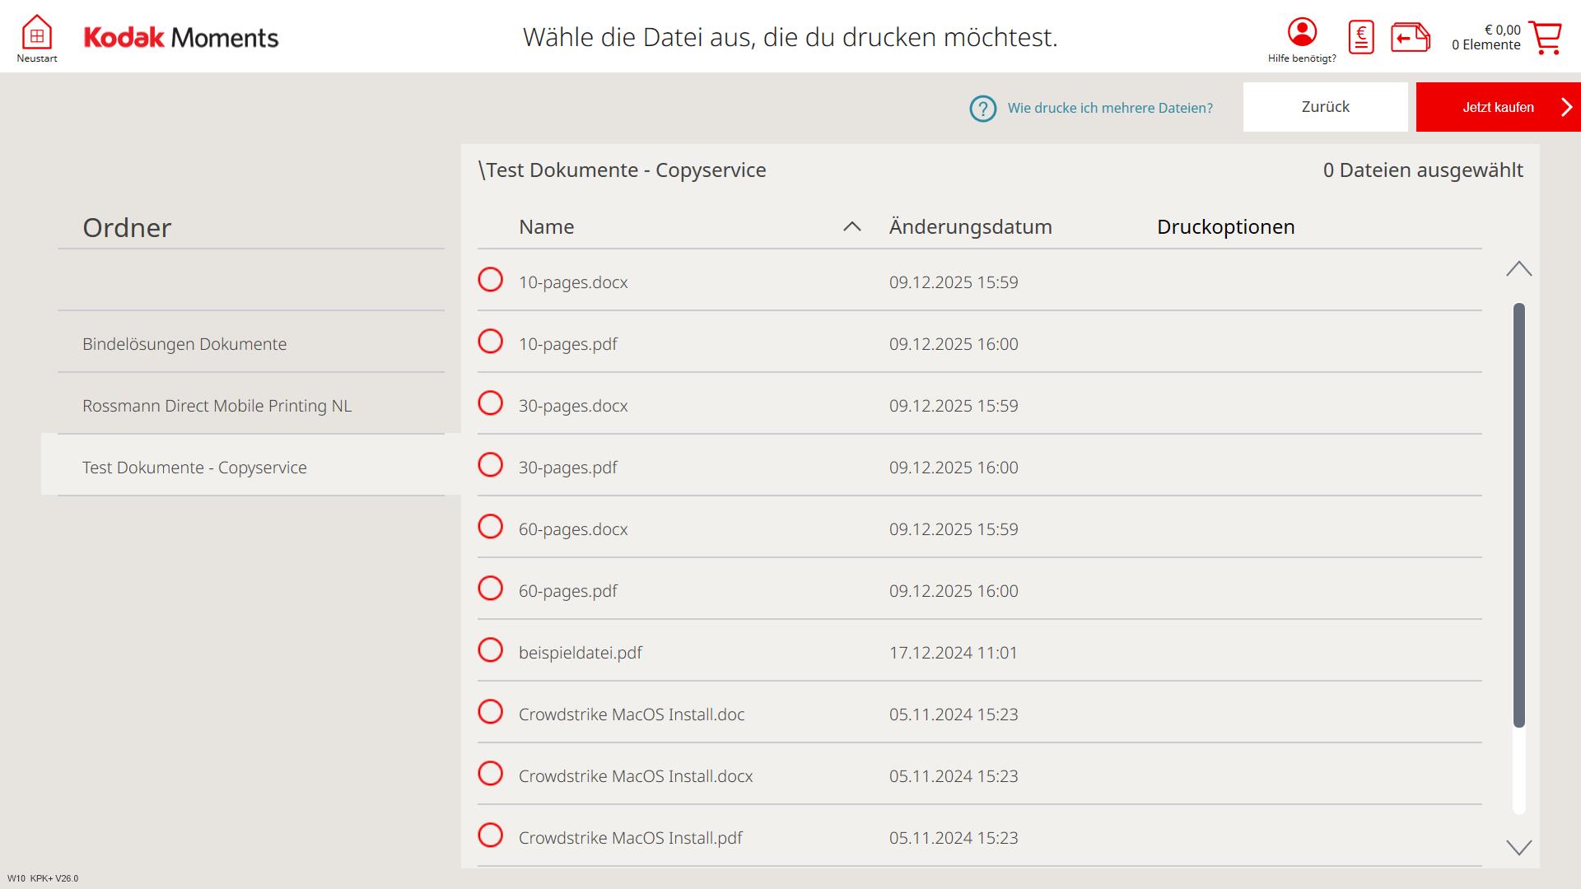The height and width of the screenshot is (889, 1581).
Task: Click the return-prints arrow icon in header
Action: tap(1410, 37)
